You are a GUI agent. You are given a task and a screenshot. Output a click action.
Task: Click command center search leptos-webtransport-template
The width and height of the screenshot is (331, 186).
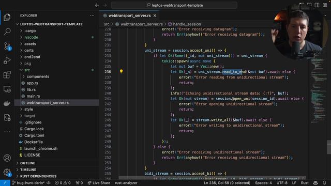point(174,5)
